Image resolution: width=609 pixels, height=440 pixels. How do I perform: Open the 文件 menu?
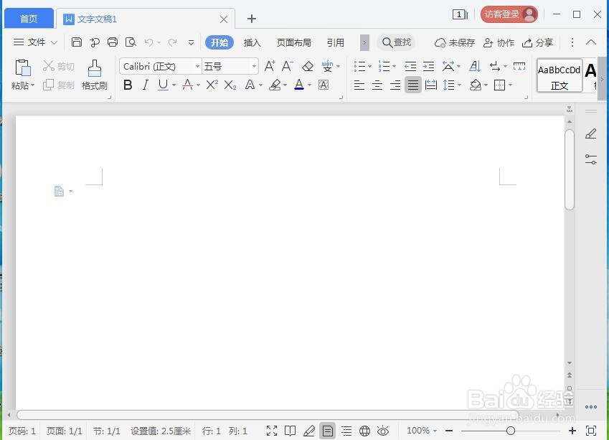pos(35,42)
